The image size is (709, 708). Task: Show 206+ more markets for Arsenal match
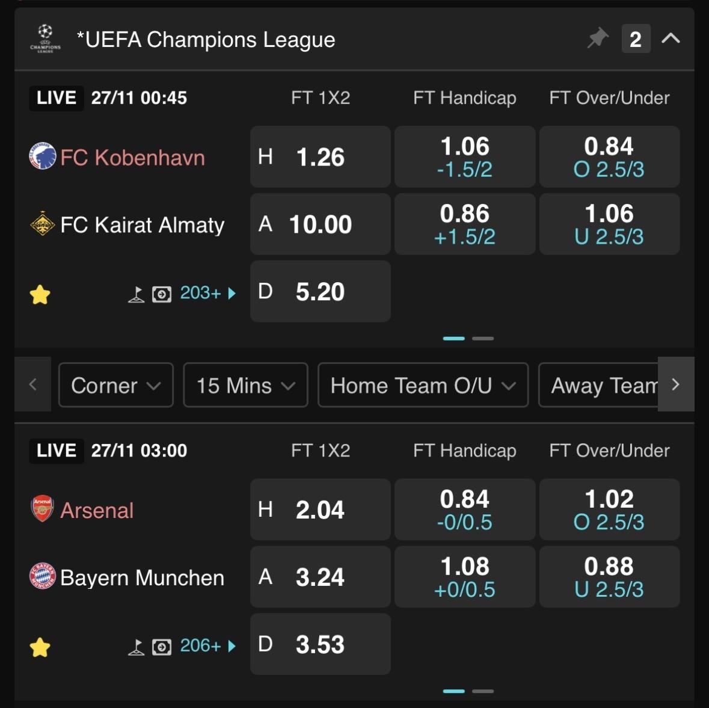(x=207, y=647)
